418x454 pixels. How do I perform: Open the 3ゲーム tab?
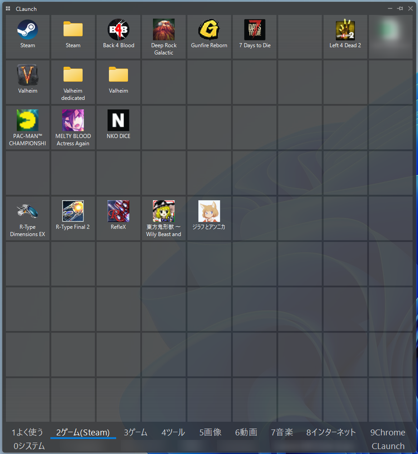pyautogui.click(x=135, y=432)
